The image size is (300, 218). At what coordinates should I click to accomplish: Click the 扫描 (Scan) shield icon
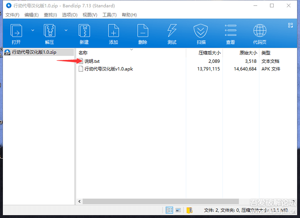click(x=200, y=30)
